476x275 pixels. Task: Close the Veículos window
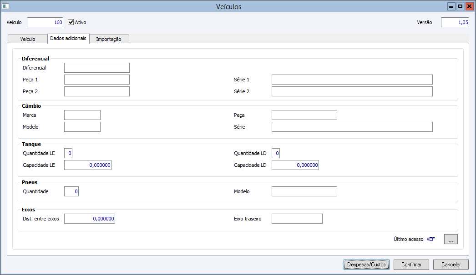(469, 6)
